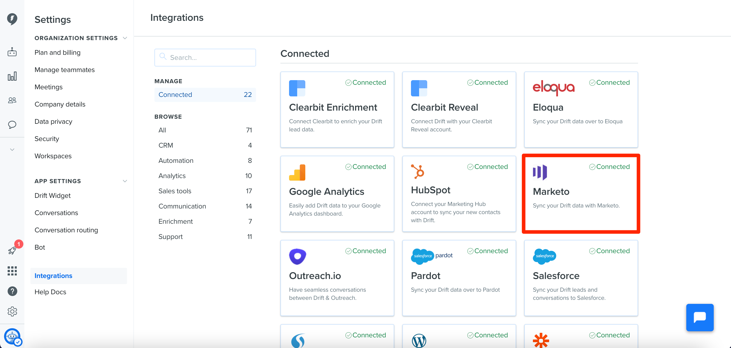Open the bar chart reports icon
Viewport: 731px width, 348px height.
pos(12,76)
